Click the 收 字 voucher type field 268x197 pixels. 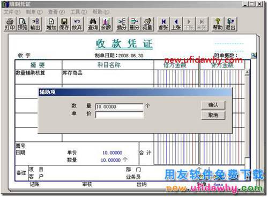click(x=24, y=56)
